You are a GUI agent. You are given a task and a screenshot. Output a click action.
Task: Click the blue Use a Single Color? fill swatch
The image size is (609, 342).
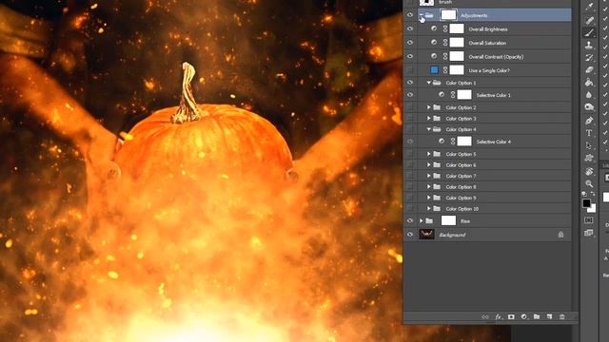434,69
